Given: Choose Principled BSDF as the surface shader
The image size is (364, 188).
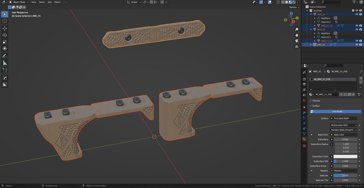Looking at the screenshot, I should click(343, 118).
